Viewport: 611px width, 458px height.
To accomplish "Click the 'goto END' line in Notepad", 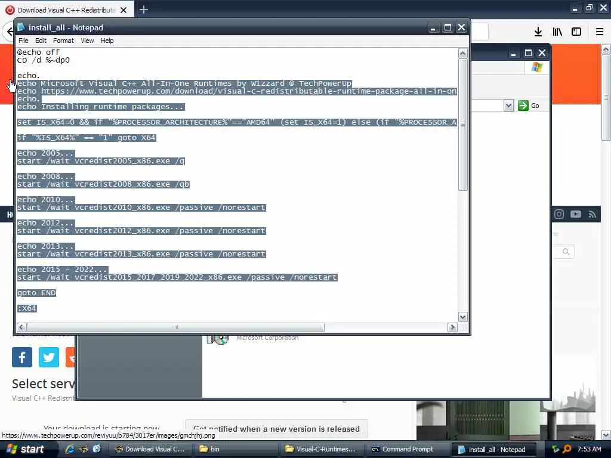I will (x=36, y=293).
